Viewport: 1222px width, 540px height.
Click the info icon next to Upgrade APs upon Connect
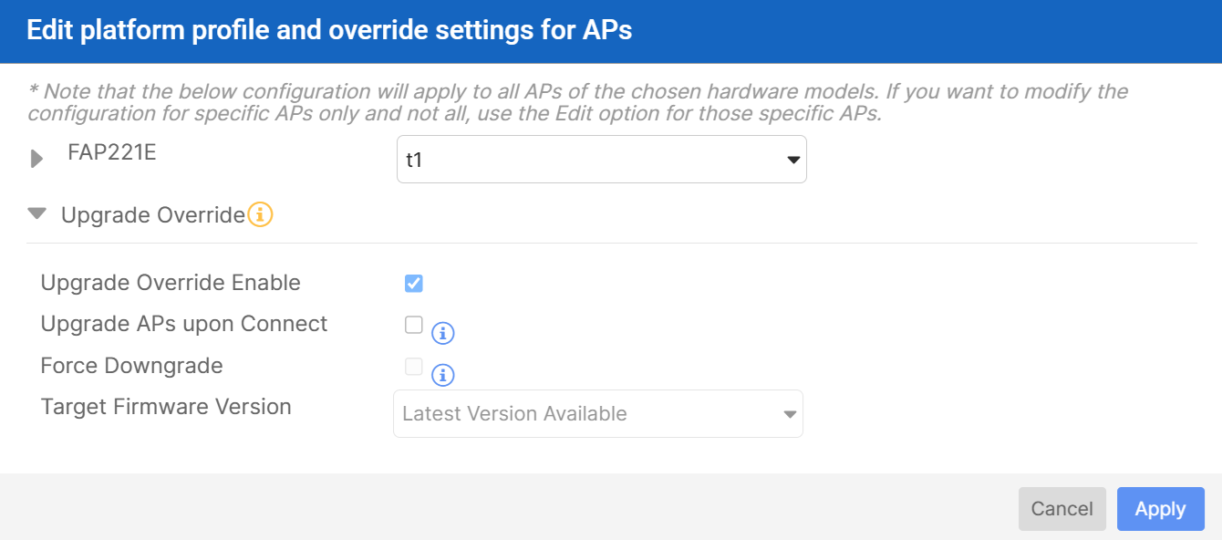pyautogui.click(x=443, y=333)
